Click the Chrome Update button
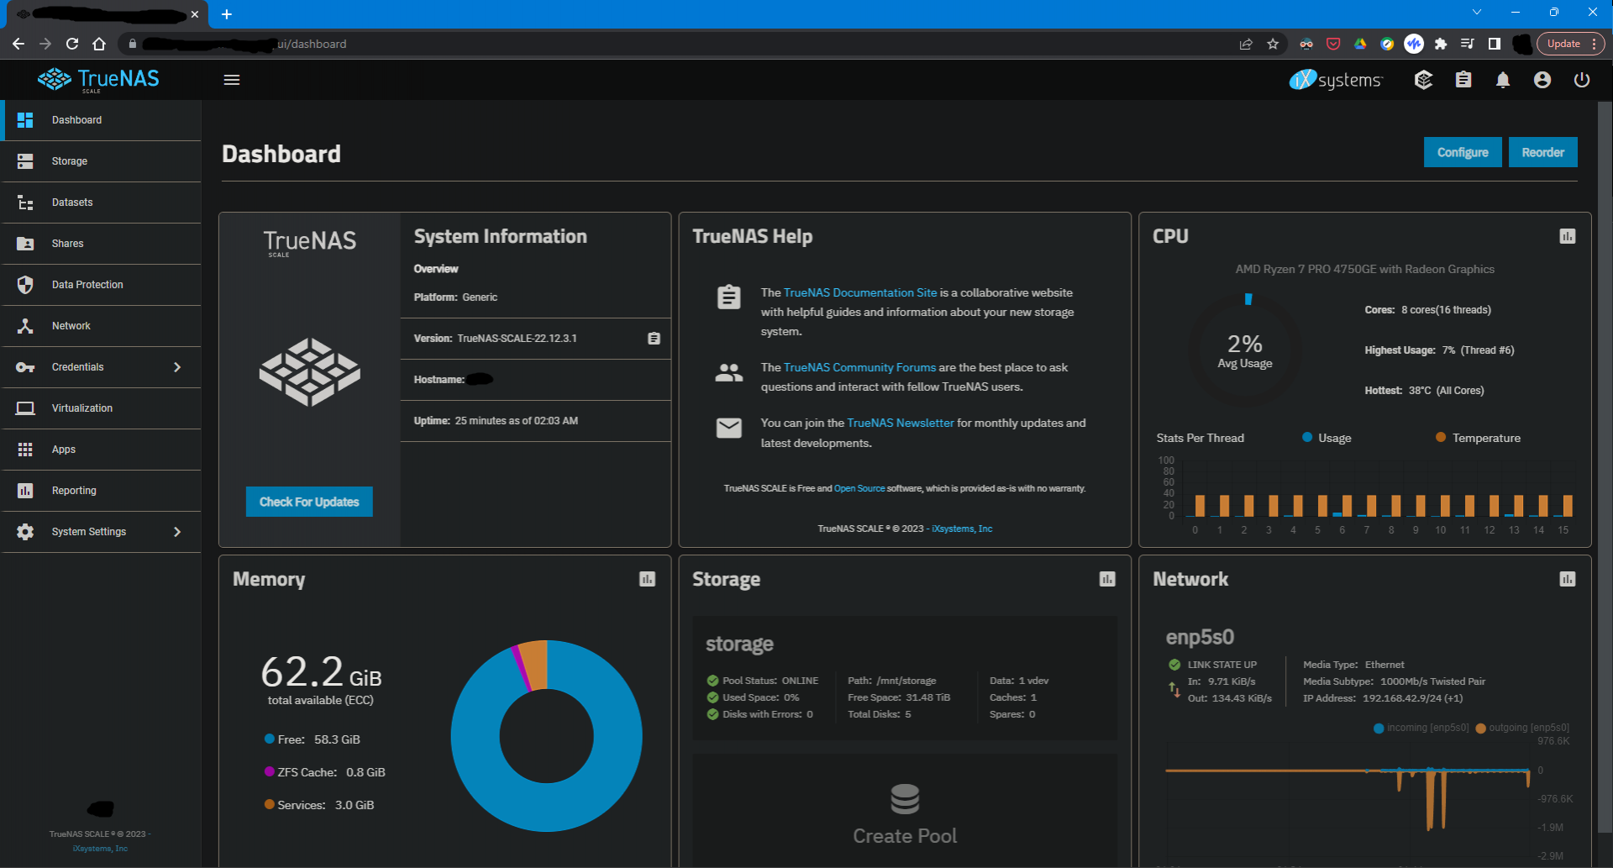 coord(1563,44)
